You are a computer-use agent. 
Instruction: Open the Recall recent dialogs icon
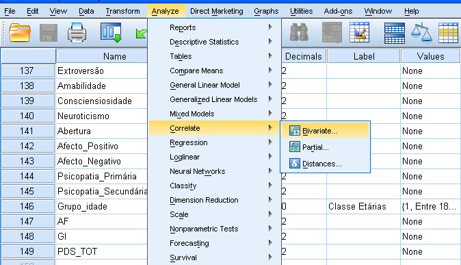coord(111,32)
